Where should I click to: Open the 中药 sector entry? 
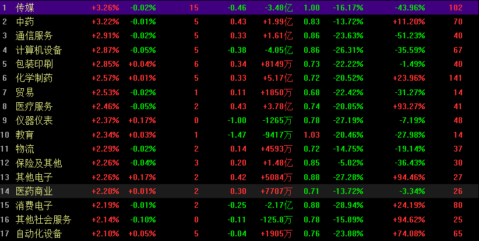pos(24,22)
